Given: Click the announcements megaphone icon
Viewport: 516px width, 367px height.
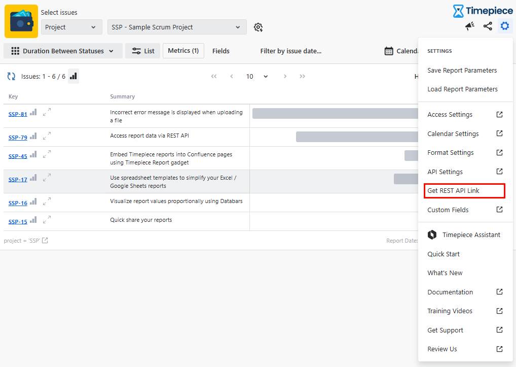Looking at the screenshot, I should [469, 26].
